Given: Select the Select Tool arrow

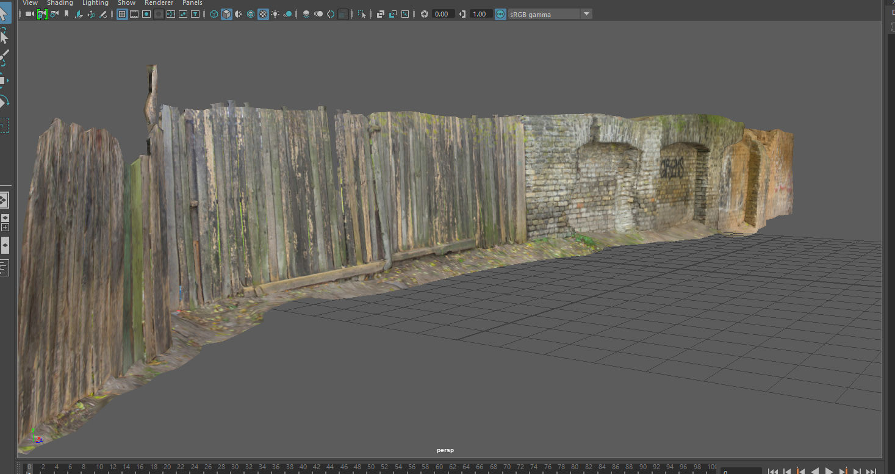Looking at the screenshot, I should click(x=4, y=14).
